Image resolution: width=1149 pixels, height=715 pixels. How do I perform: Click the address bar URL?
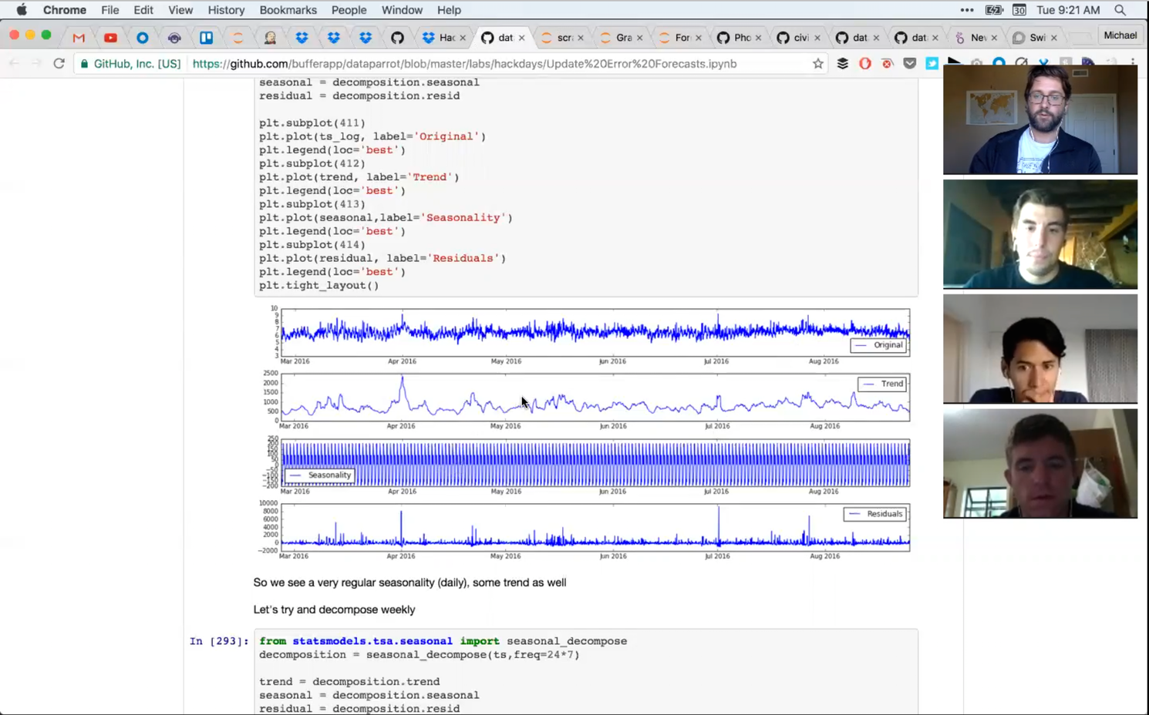[x=464, y=64]
